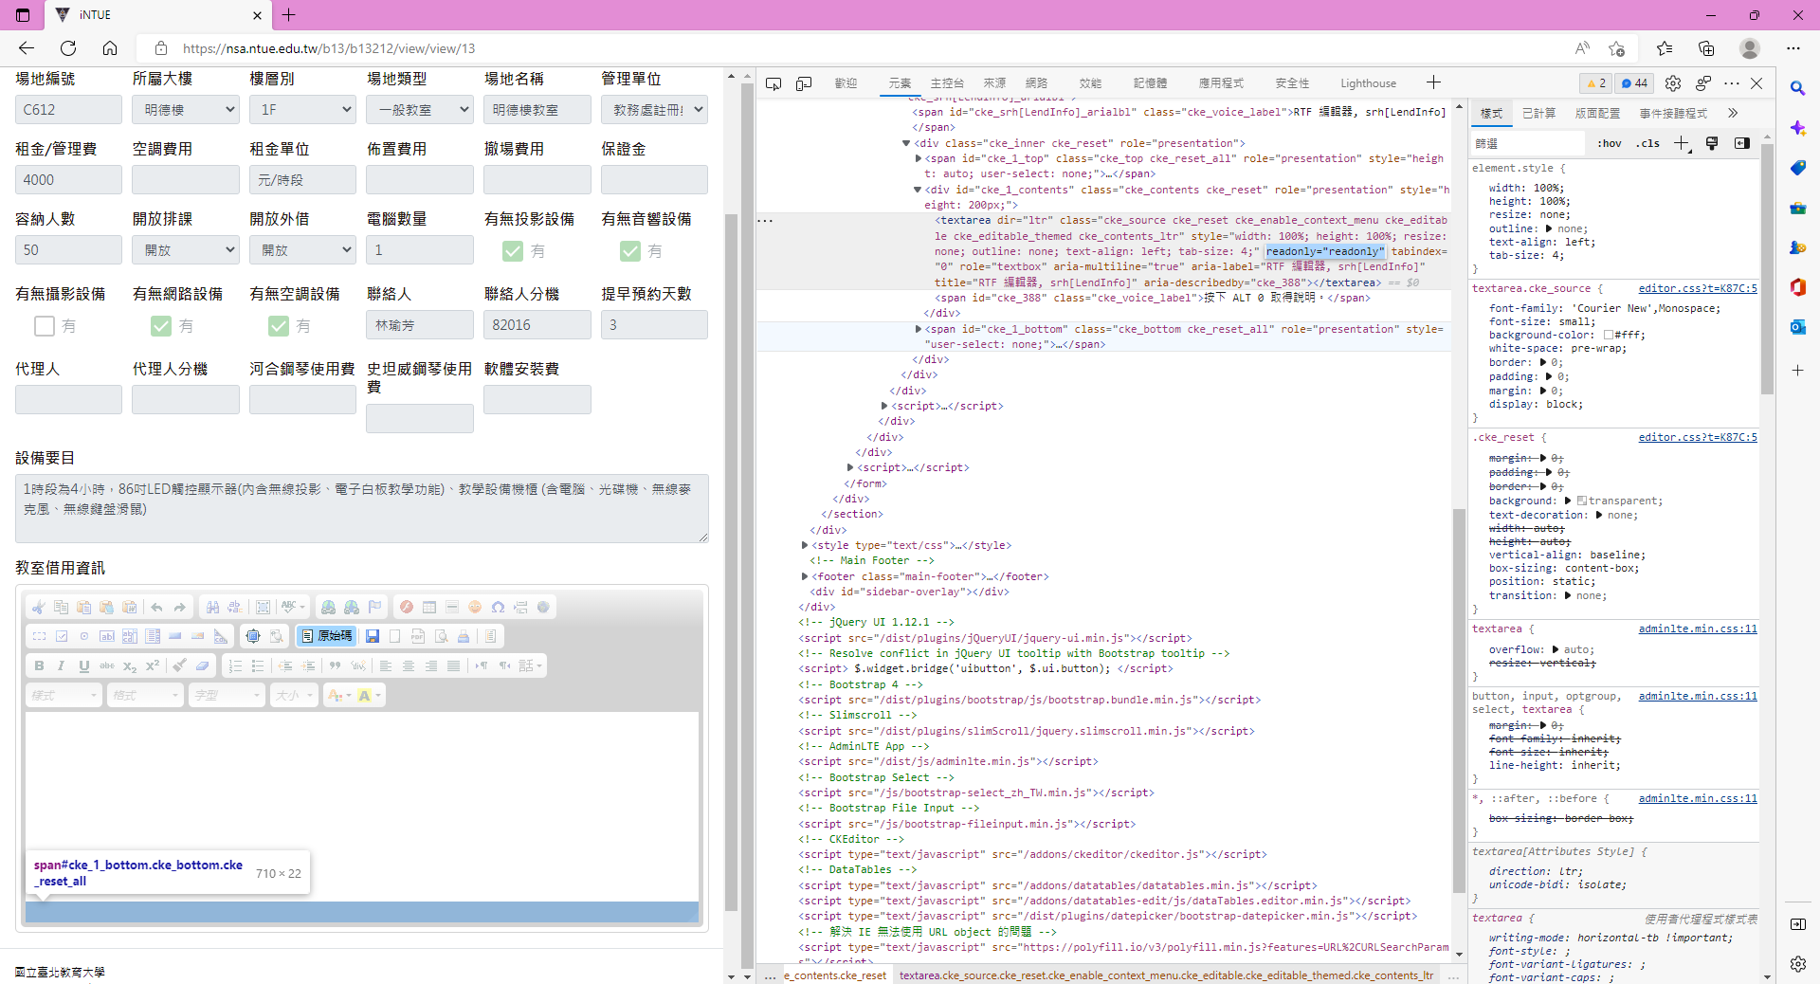Click the Remove Format eraser icon
Viewport: 1820px width, 984px height.
[x=202, y=665]
